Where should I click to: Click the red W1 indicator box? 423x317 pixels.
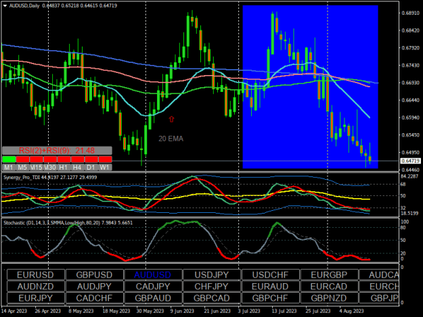(x=105, y=159)
